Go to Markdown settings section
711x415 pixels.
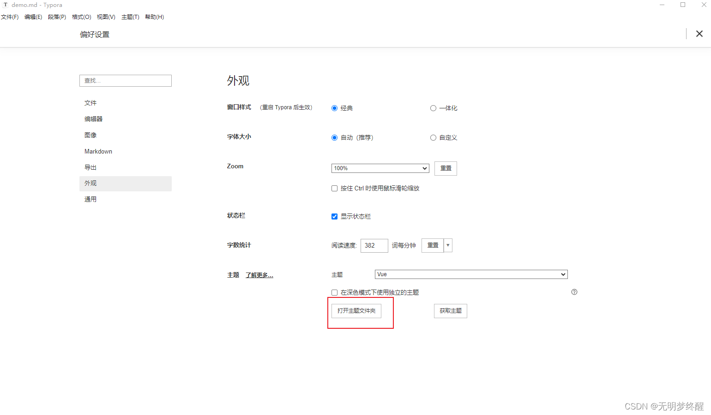126,151
